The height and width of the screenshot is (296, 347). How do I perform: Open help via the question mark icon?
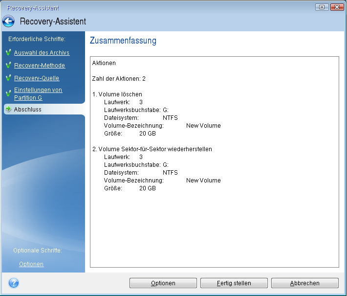(x=14, y=283)
